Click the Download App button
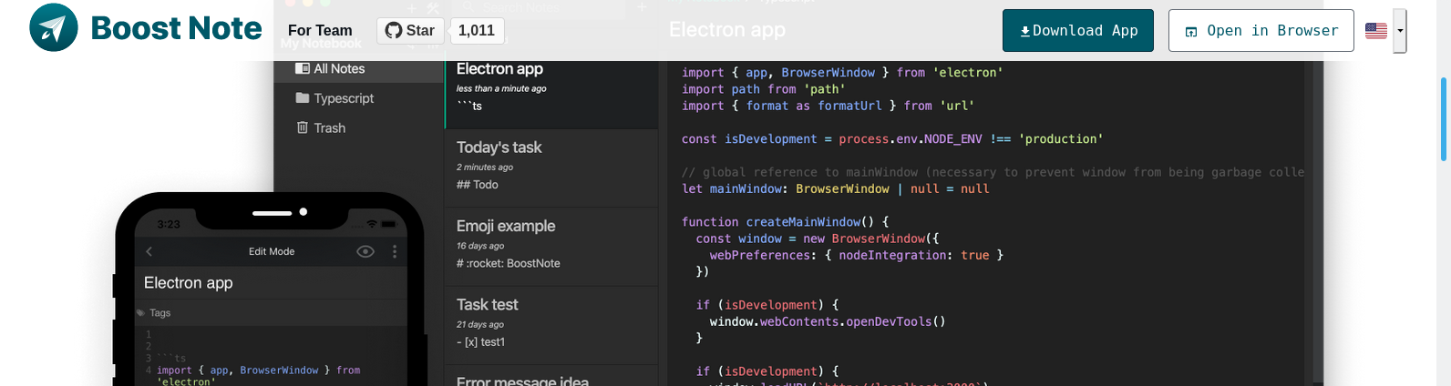This screenshot has height=386, width=1451. tap(1078, 31)
